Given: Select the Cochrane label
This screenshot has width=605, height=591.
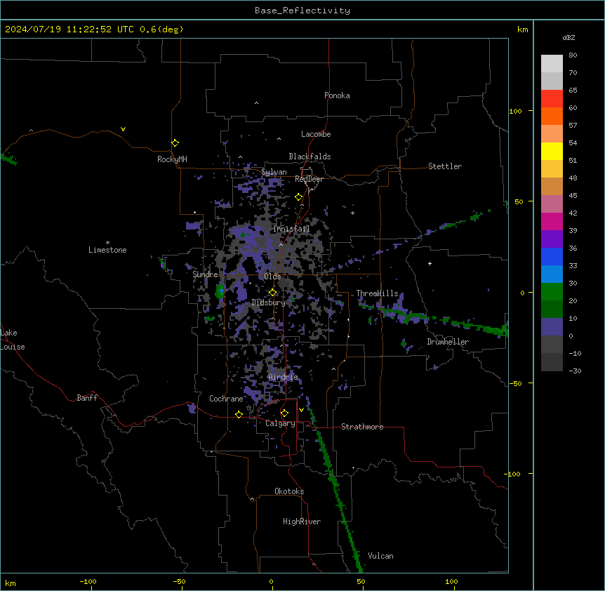Looking at the screenshot, I should (226, 399).
